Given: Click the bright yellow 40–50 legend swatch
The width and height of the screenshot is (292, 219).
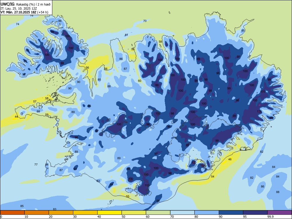Looking at the screenshot, I should tap(109, 213).
